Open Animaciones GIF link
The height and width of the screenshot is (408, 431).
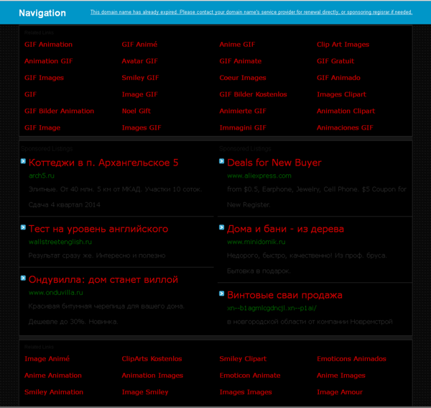point(345,128)
